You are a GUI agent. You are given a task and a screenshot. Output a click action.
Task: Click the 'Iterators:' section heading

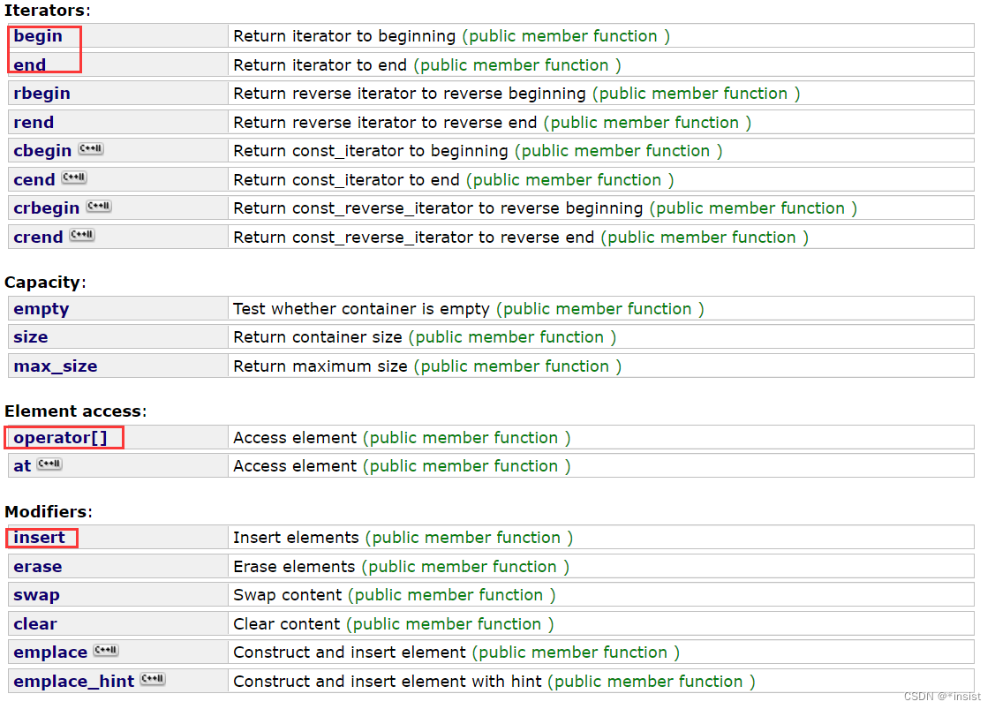pyautogui.click(x=48, y=11)
